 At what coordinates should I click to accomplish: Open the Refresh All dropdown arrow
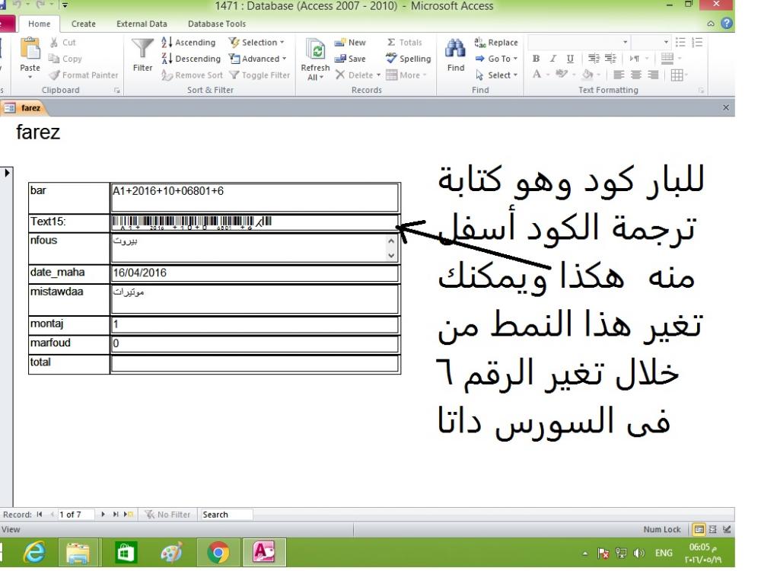pyautogui.click(x=321, y=78)
